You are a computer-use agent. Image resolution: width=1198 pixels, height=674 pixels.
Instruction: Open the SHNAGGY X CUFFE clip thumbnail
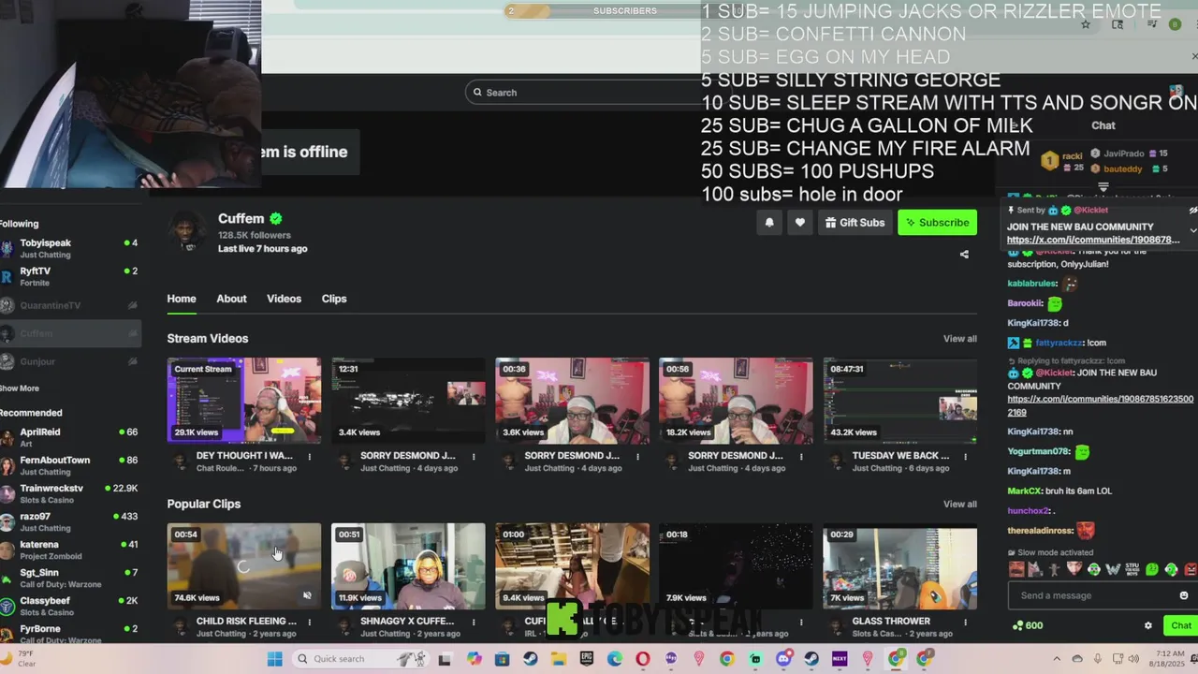408,565
